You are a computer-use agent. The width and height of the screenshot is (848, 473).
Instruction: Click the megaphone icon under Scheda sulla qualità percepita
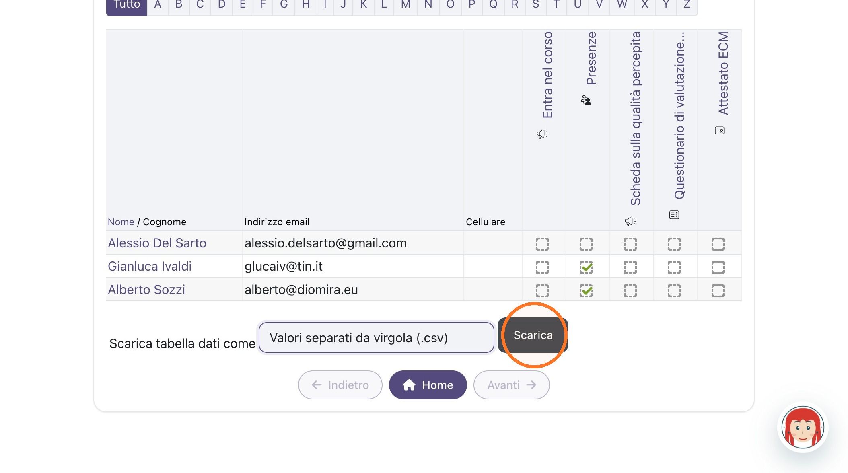click(x=630, y=221)
